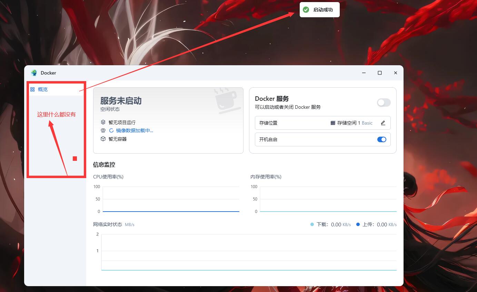Disable the 开机自启 toggle

click(381, 139)
